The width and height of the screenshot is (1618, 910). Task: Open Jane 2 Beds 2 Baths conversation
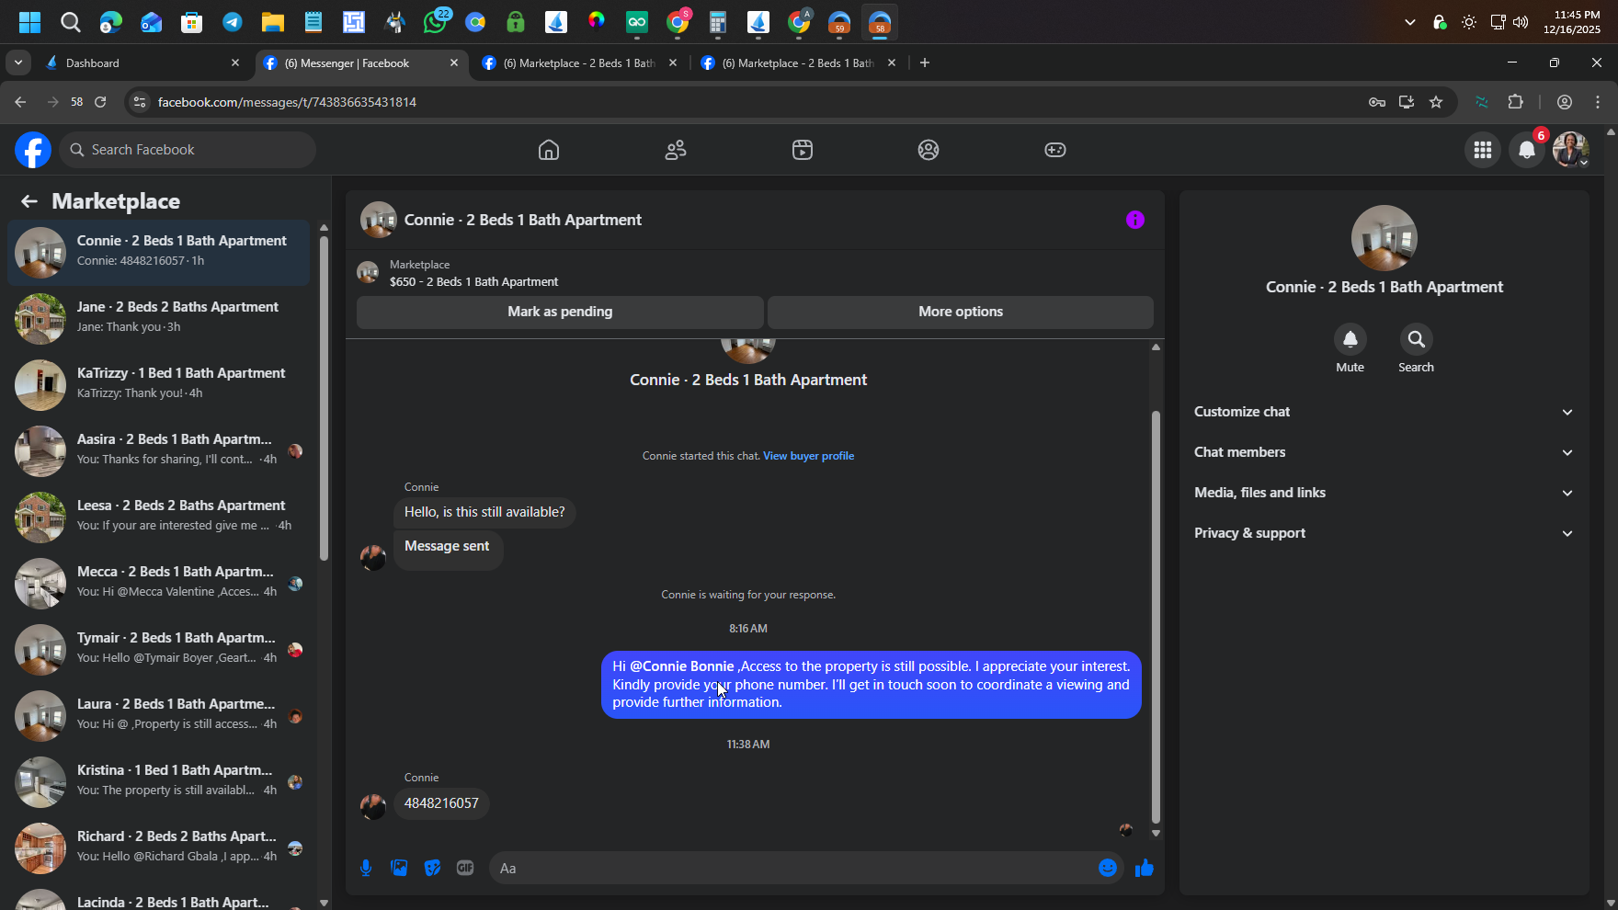tap(159, 318)
